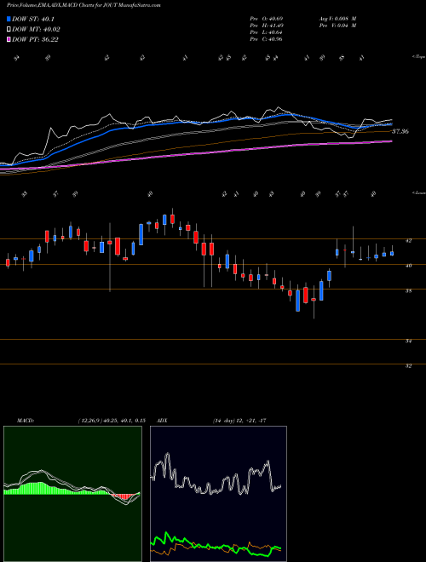Click the blue DOW ST legend swatch

[9, 19]
